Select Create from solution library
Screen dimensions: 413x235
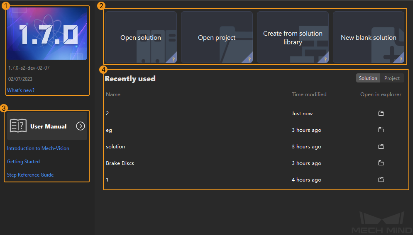click(293, 37)
